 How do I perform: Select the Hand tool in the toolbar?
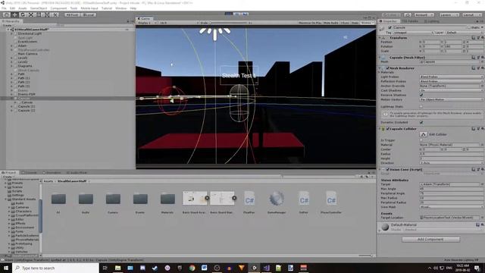7,14
